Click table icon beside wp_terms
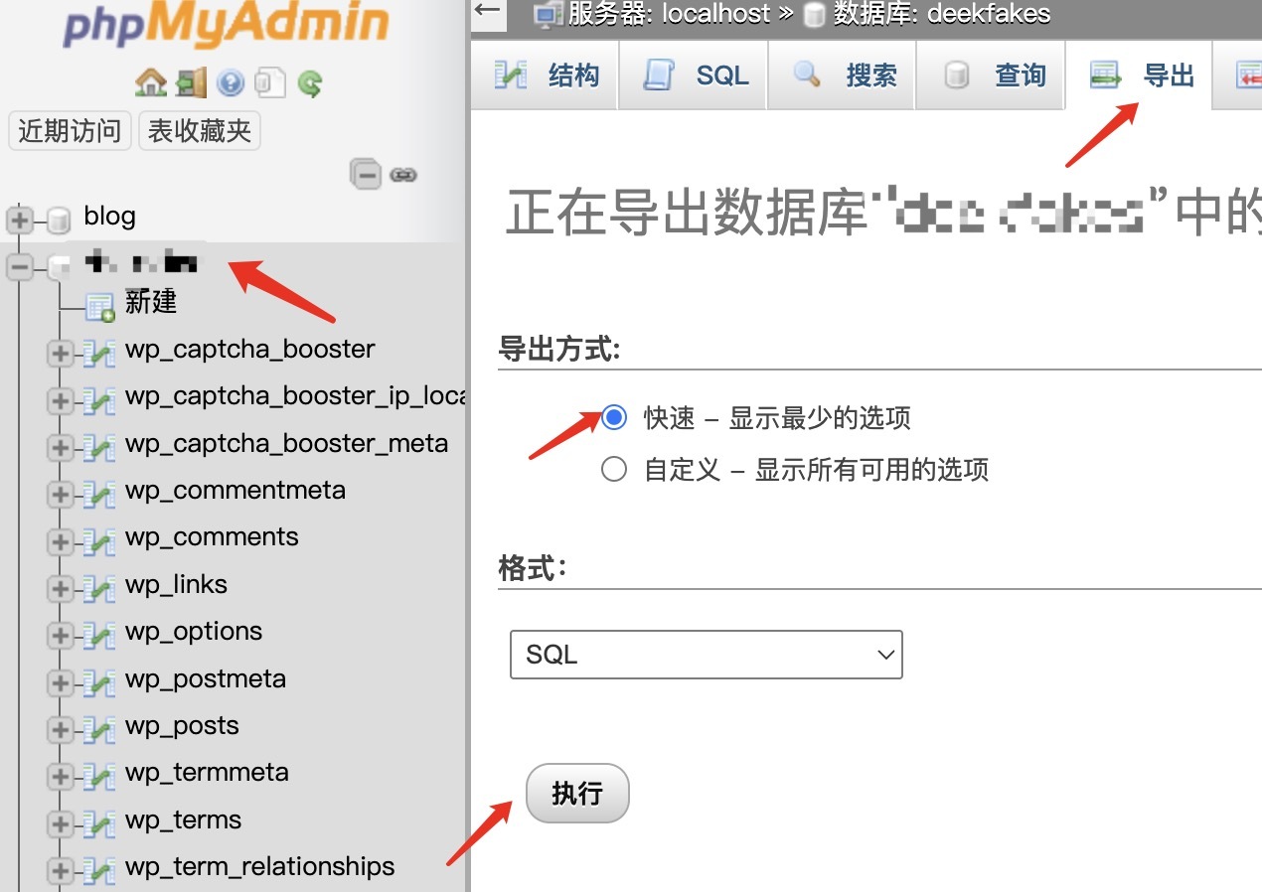Viewport: 1262px width, 892px height. 99,823
